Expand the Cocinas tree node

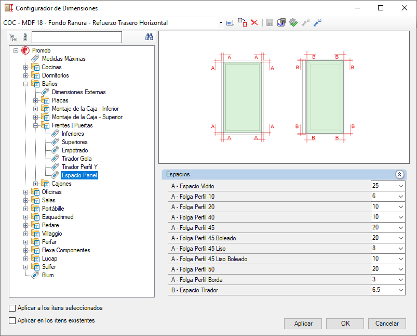point(25,68)
